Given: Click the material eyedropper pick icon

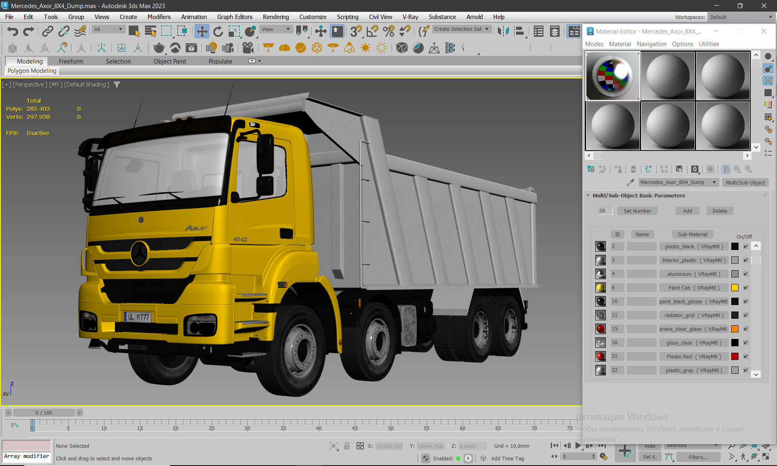Looking at the screenshot, I should coord(630,182).
